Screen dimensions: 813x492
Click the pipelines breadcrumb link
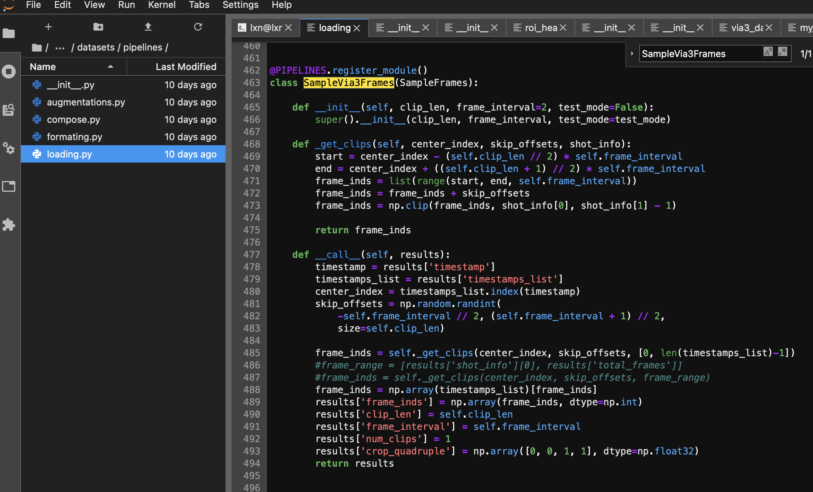143,47
